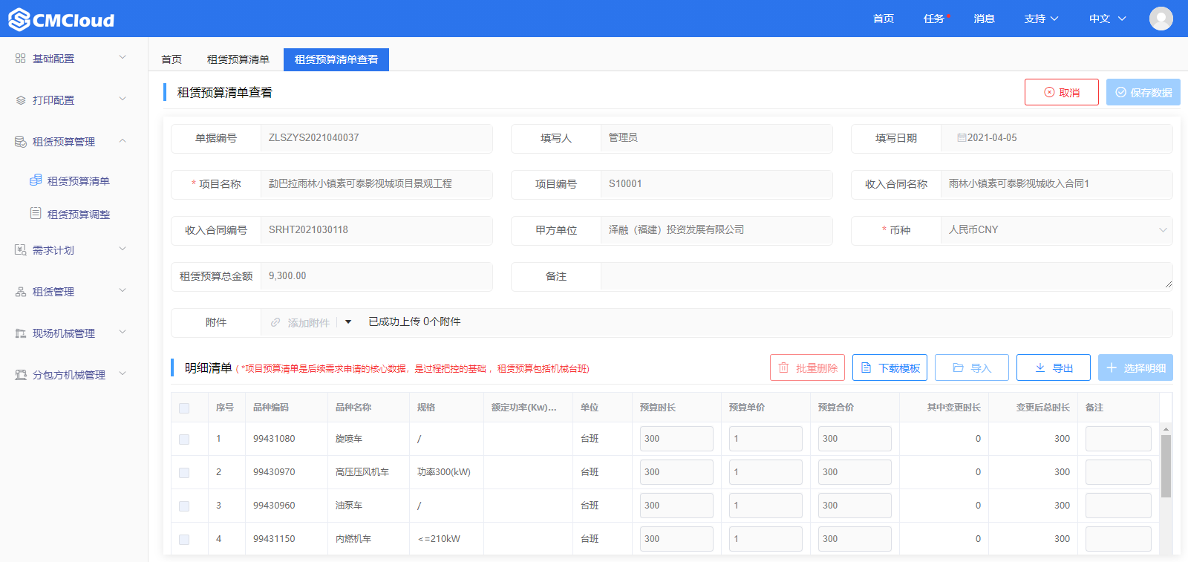The width and height of the screenshot is (1188, 562).
Task: Click the trash icon on 批量删除
Action: point(783,367)
